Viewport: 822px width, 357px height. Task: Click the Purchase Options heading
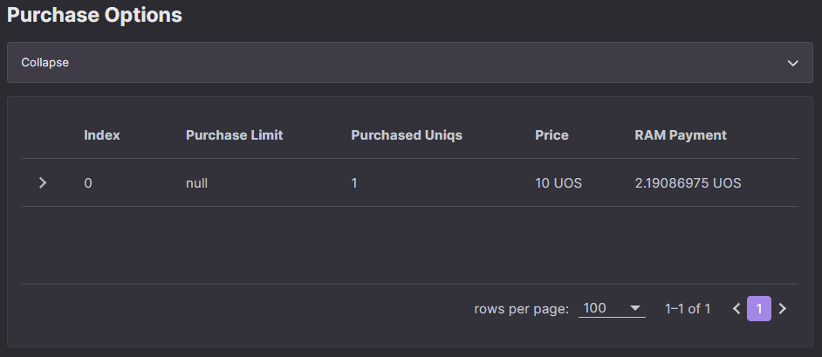coord(94,15)
